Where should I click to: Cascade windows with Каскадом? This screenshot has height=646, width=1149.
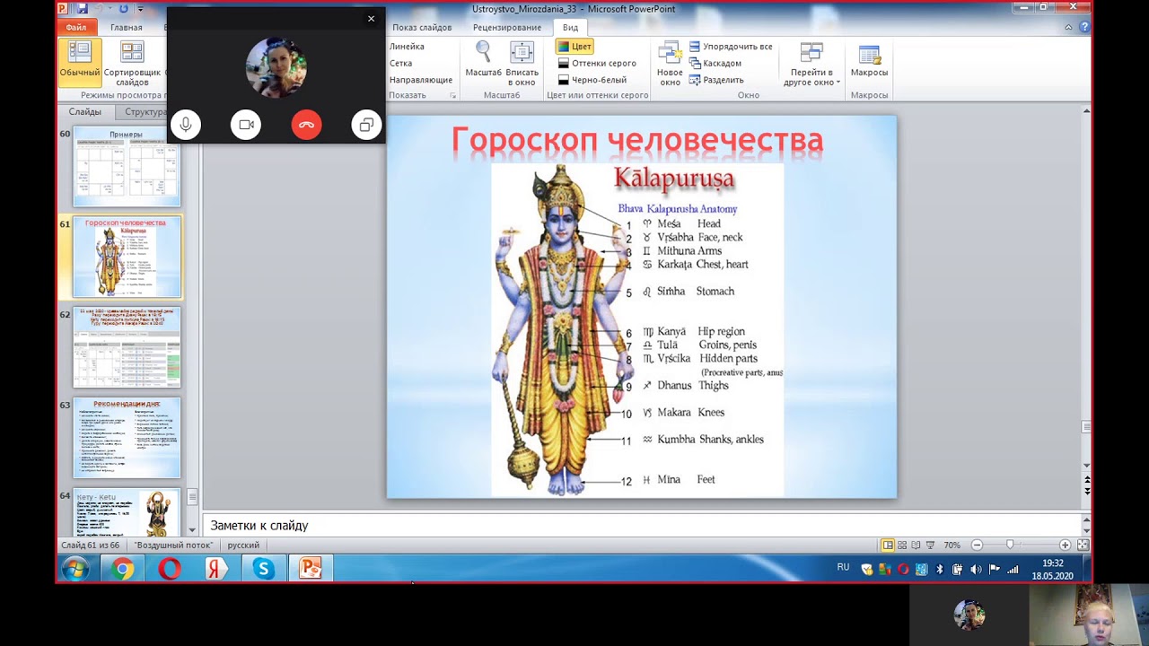[x=715, y=64]
